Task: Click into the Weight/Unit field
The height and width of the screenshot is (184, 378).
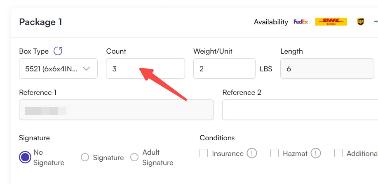Action: click(x=224, y=68)
